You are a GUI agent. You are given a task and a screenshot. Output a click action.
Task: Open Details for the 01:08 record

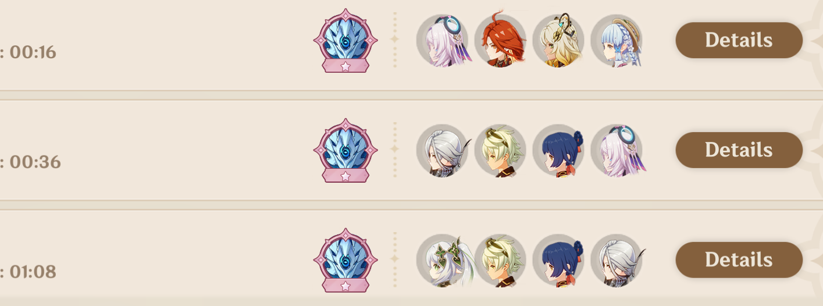739,259
